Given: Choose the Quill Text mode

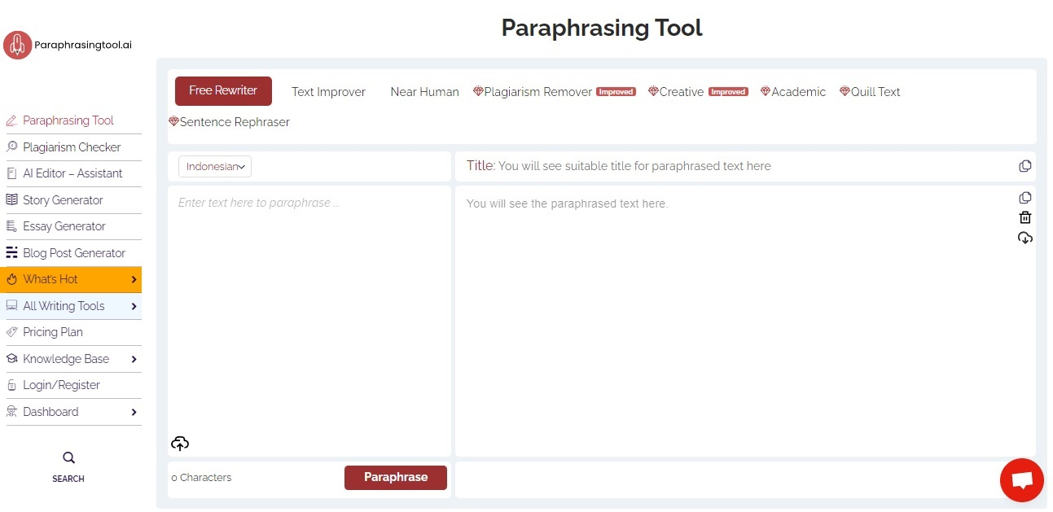Looking at the screenshot, I should [x=875, y=92].
